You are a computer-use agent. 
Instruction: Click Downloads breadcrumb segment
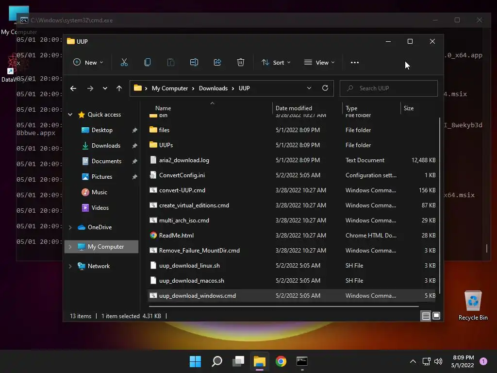click(x=213, y=88)
